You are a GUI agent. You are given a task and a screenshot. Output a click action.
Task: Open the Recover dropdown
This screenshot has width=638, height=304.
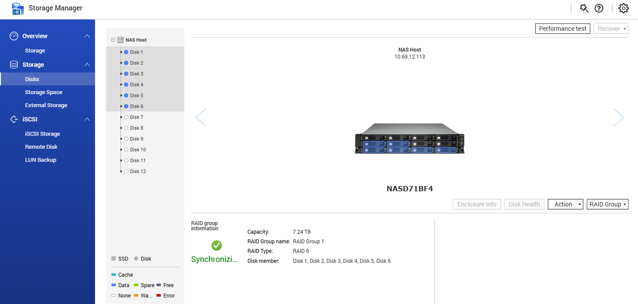click(611, 29)
